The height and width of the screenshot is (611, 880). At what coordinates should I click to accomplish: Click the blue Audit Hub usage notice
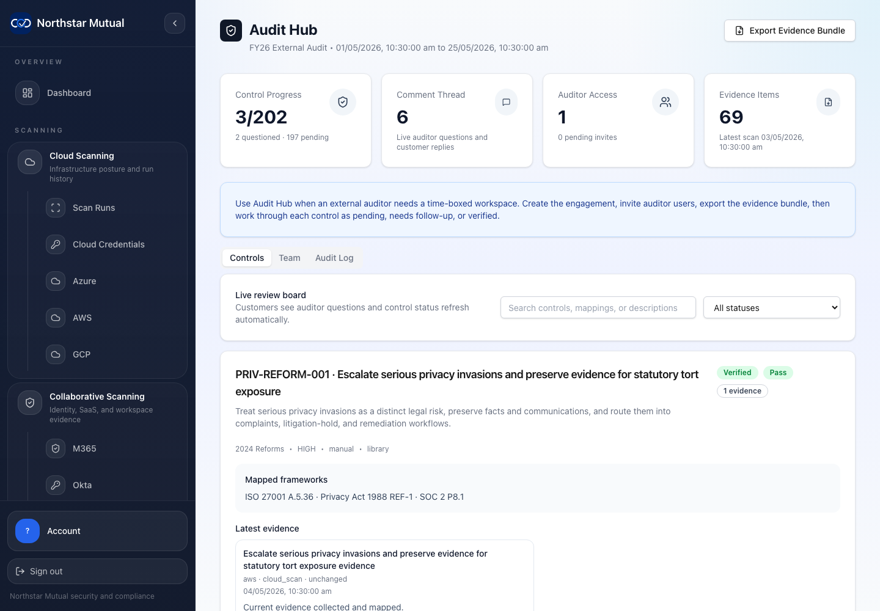click(x=537, y=210)
